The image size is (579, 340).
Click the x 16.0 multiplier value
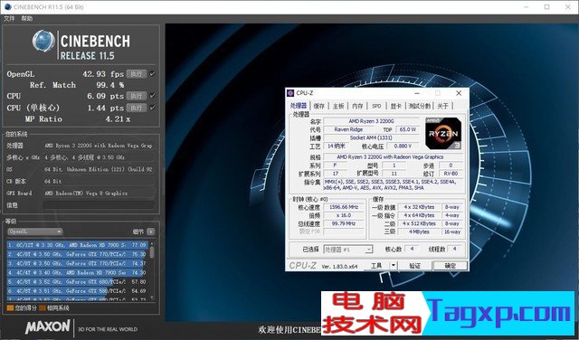pyautogui.click(x=344, y=215)
